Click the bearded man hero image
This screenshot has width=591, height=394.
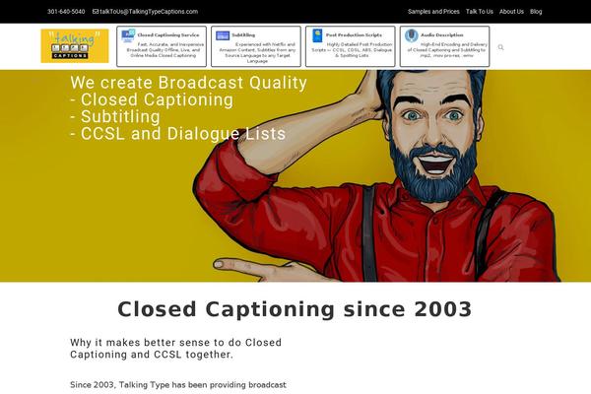[x=377, y=175]
